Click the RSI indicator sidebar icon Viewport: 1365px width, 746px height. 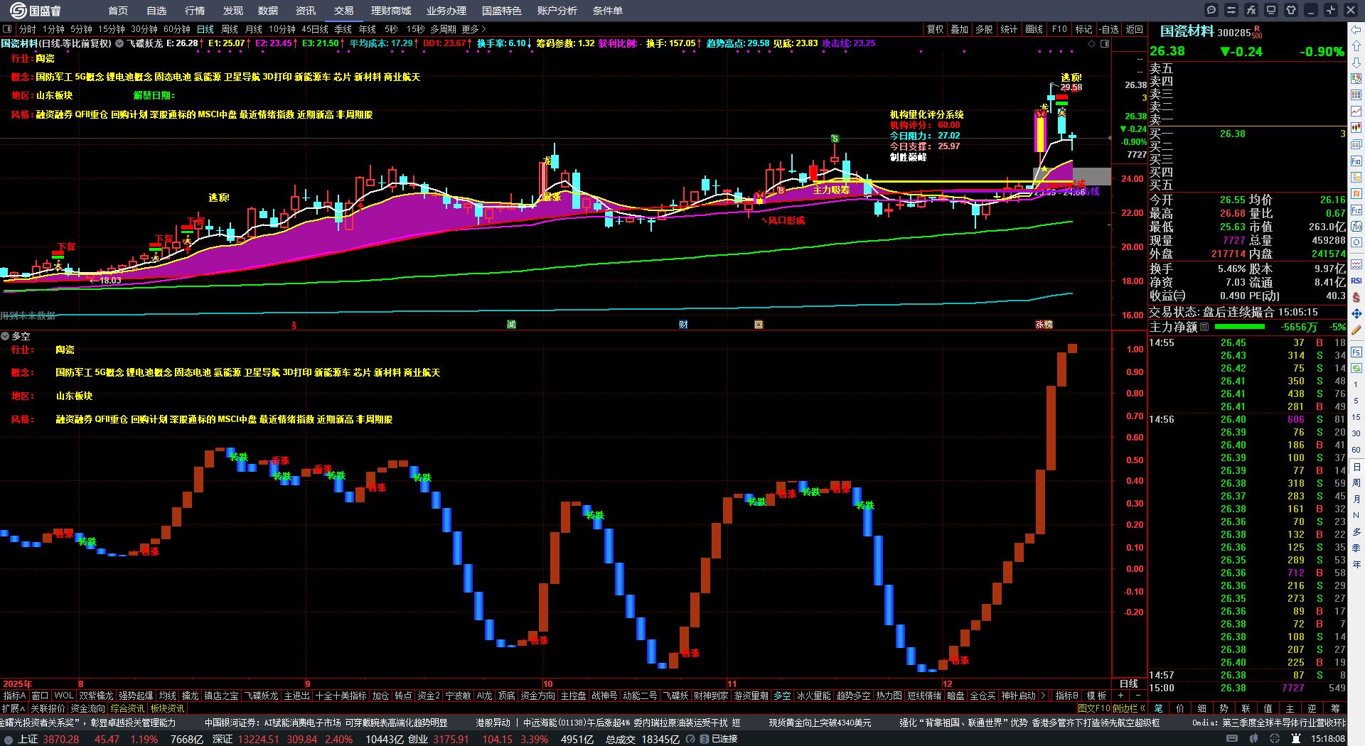coord(1356,281)
